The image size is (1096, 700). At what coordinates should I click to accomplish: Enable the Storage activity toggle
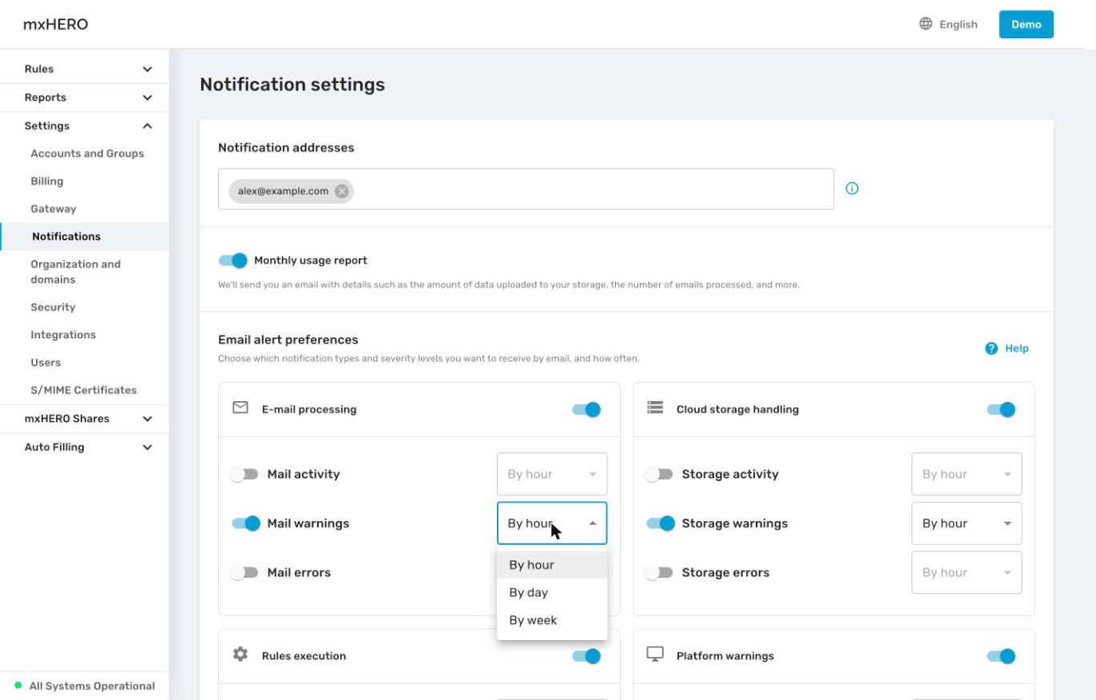pyautogui.click(x=658, y=475)
